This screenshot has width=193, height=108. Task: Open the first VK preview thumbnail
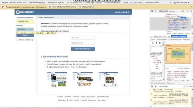[57, 79]
